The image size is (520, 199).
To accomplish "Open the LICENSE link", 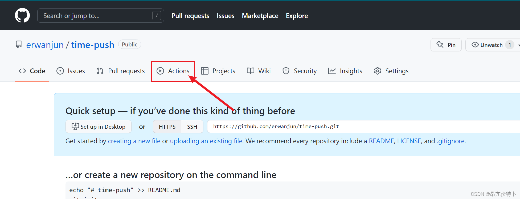I will point(409,141).
